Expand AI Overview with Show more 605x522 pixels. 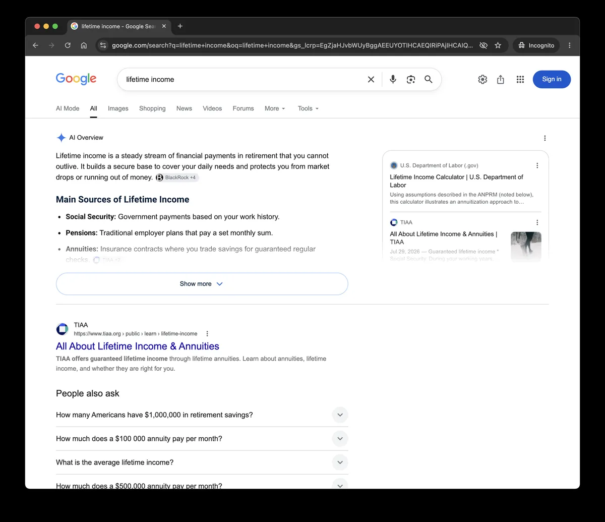202,284
